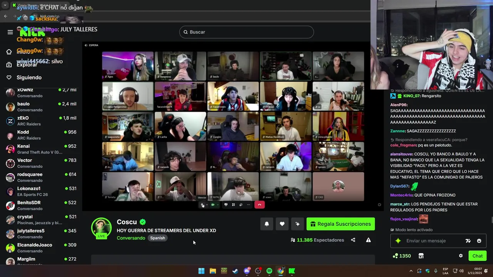Viewport: 493px width, 277px height.
Task: Open Lokonazo1's channel in sidebar
Action: pos(41,191)
